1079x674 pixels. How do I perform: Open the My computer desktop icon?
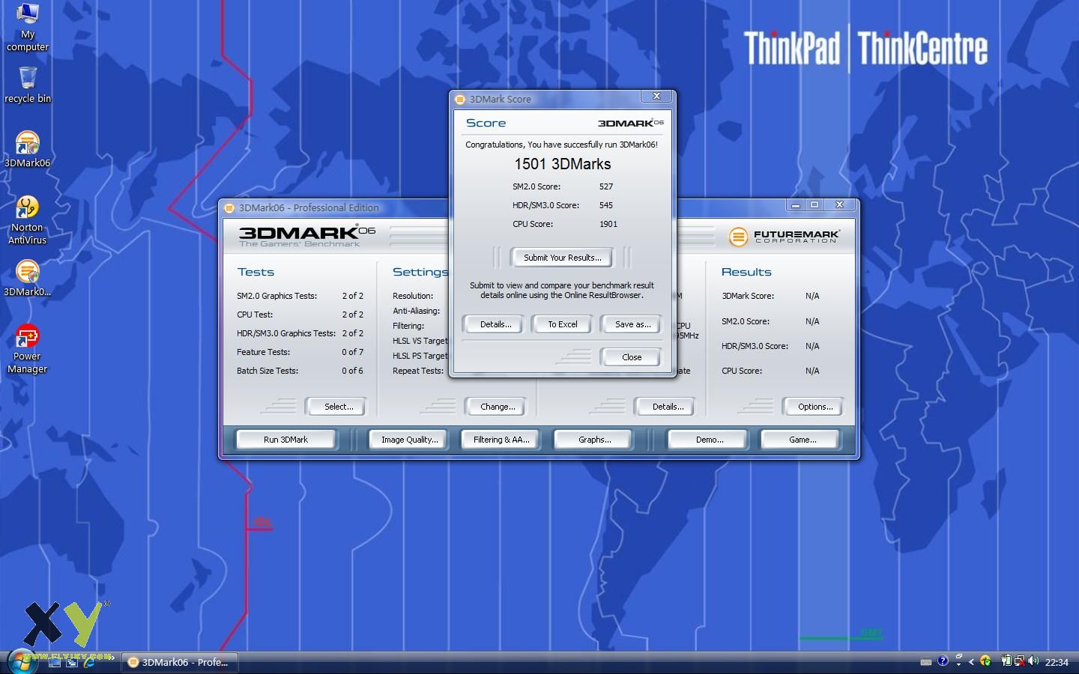(27, 27)
